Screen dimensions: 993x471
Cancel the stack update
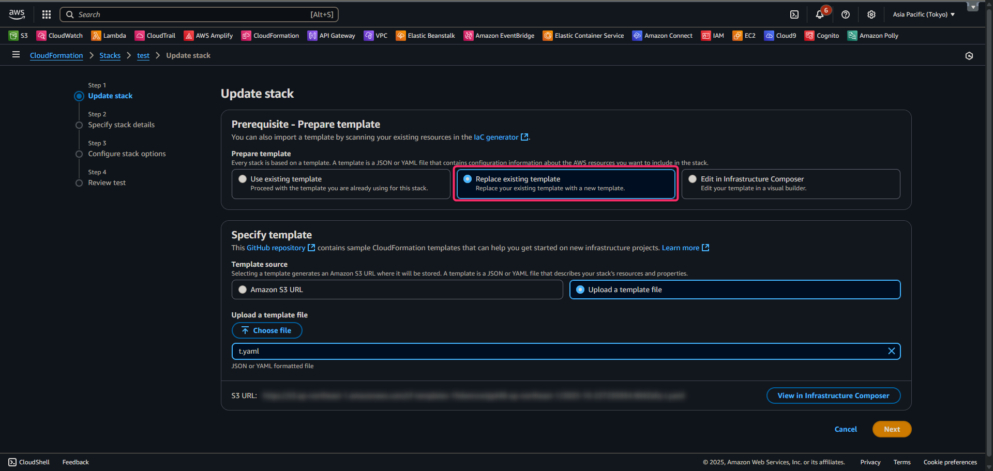[846, 429]
